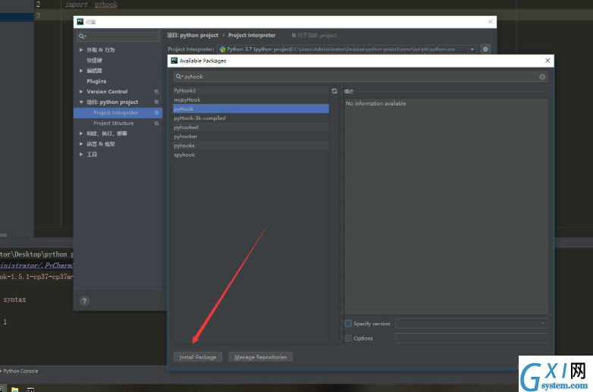Viewport: 593px width, 392px height.
Task: Click the Manage Repositories button
Action: click(x=261, y=357)
